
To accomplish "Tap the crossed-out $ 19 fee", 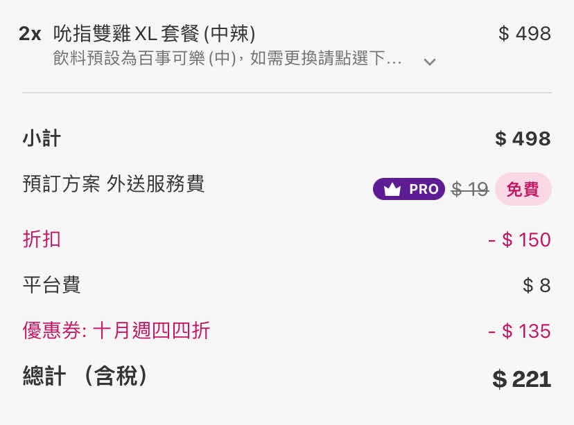I will point(470,190).
